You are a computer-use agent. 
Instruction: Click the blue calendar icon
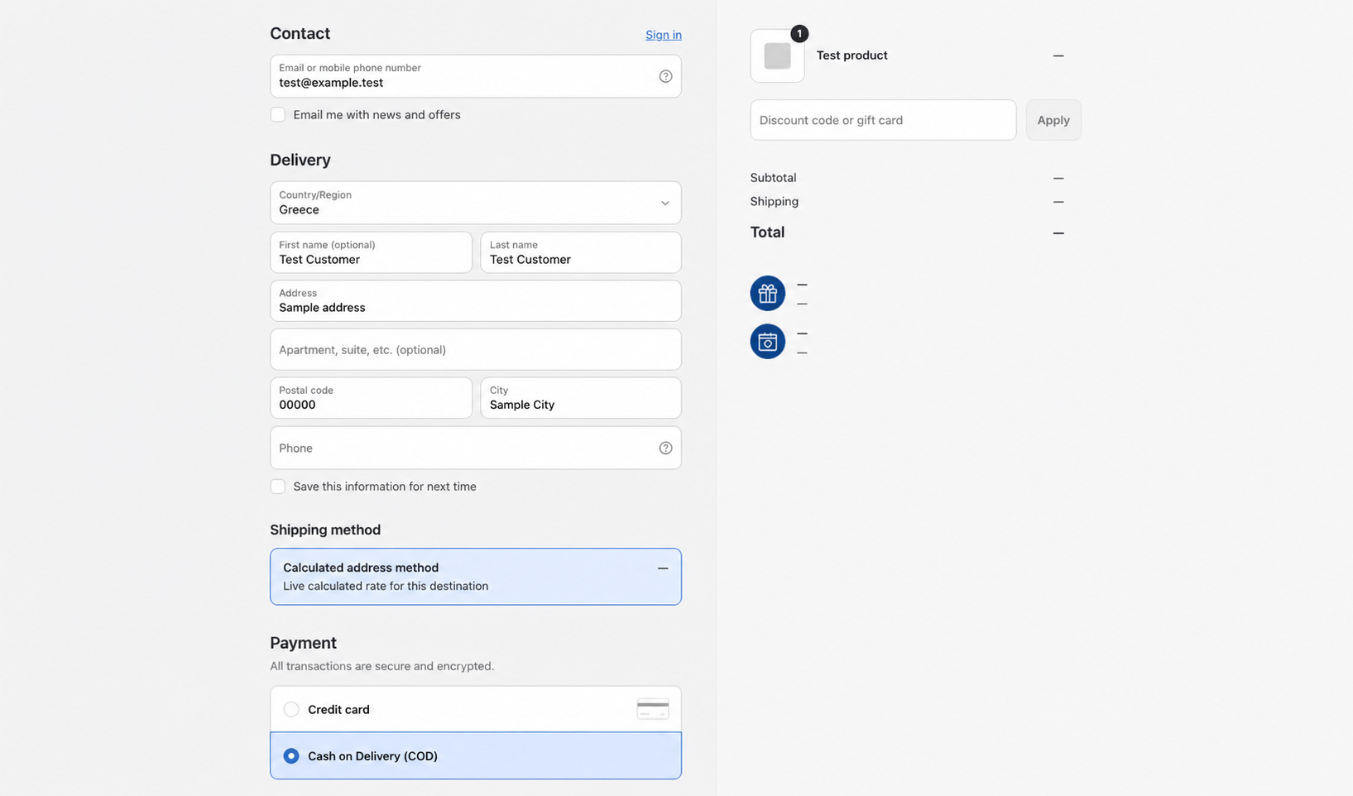(767, 341)
